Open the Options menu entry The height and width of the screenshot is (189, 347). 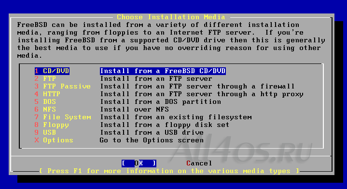click(x=54, y=140)
